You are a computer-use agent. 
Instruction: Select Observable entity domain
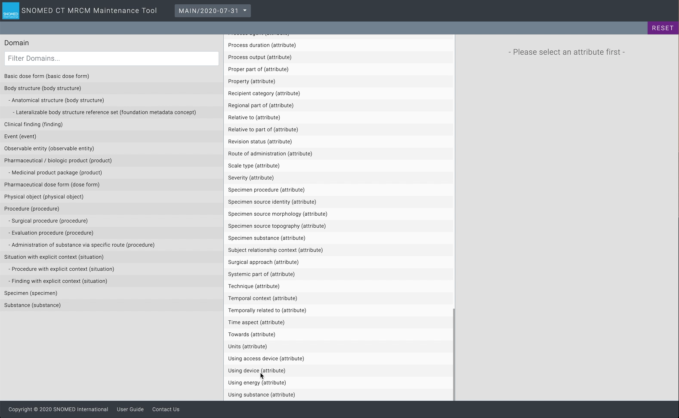(x=111, y=149)
